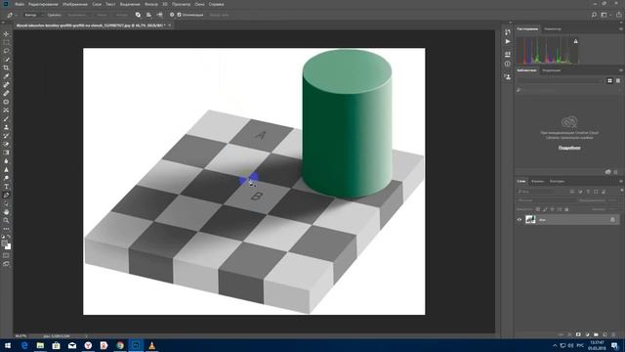Image resolution: width=625 pixels, height=352 pixels.
Task: Click the Маска button in options bar
Action: [x=102, y=15]
